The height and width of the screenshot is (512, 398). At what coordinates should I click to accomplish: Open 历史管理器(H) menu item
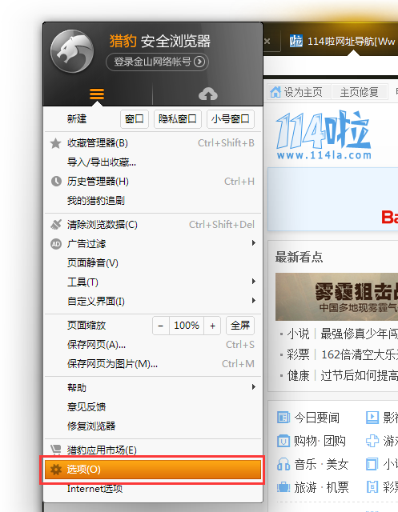(153, 182)
